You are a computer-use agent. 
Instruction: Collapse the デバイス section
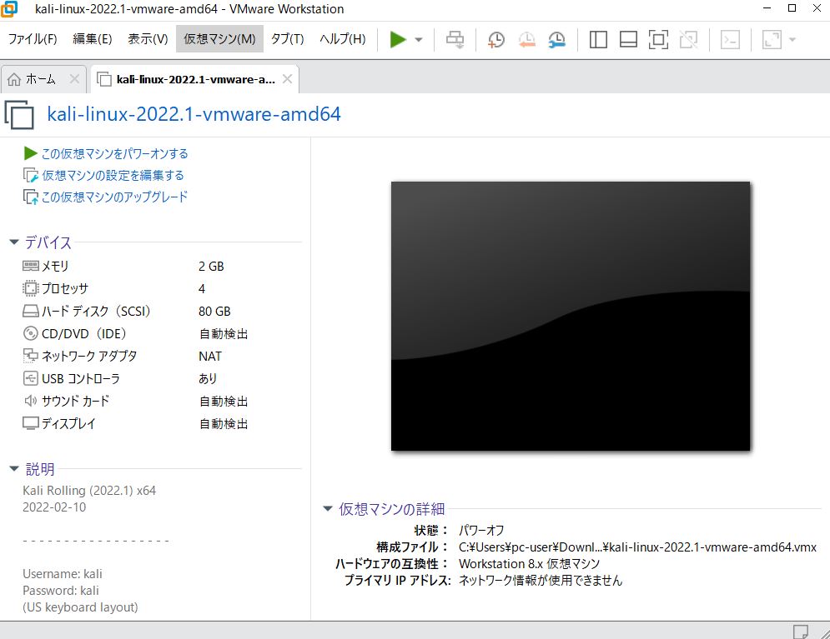(x=14, y=242)
